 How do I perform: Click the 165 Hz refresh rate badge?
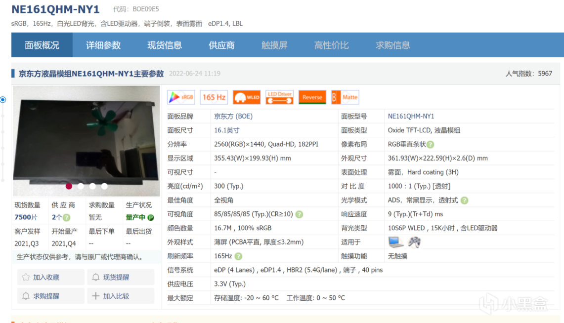[x=214, y=97]
